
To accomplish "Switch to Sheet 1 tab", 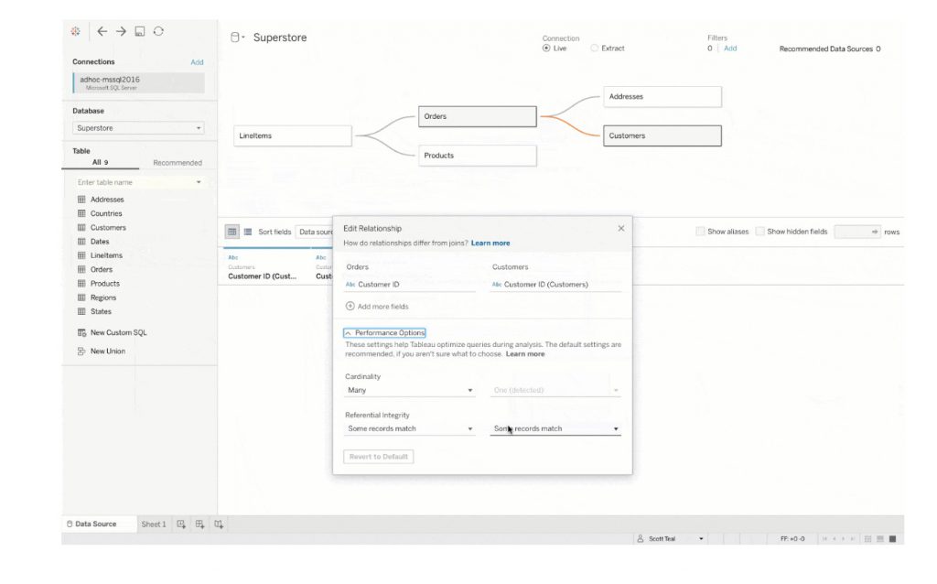I will [153, 524].
